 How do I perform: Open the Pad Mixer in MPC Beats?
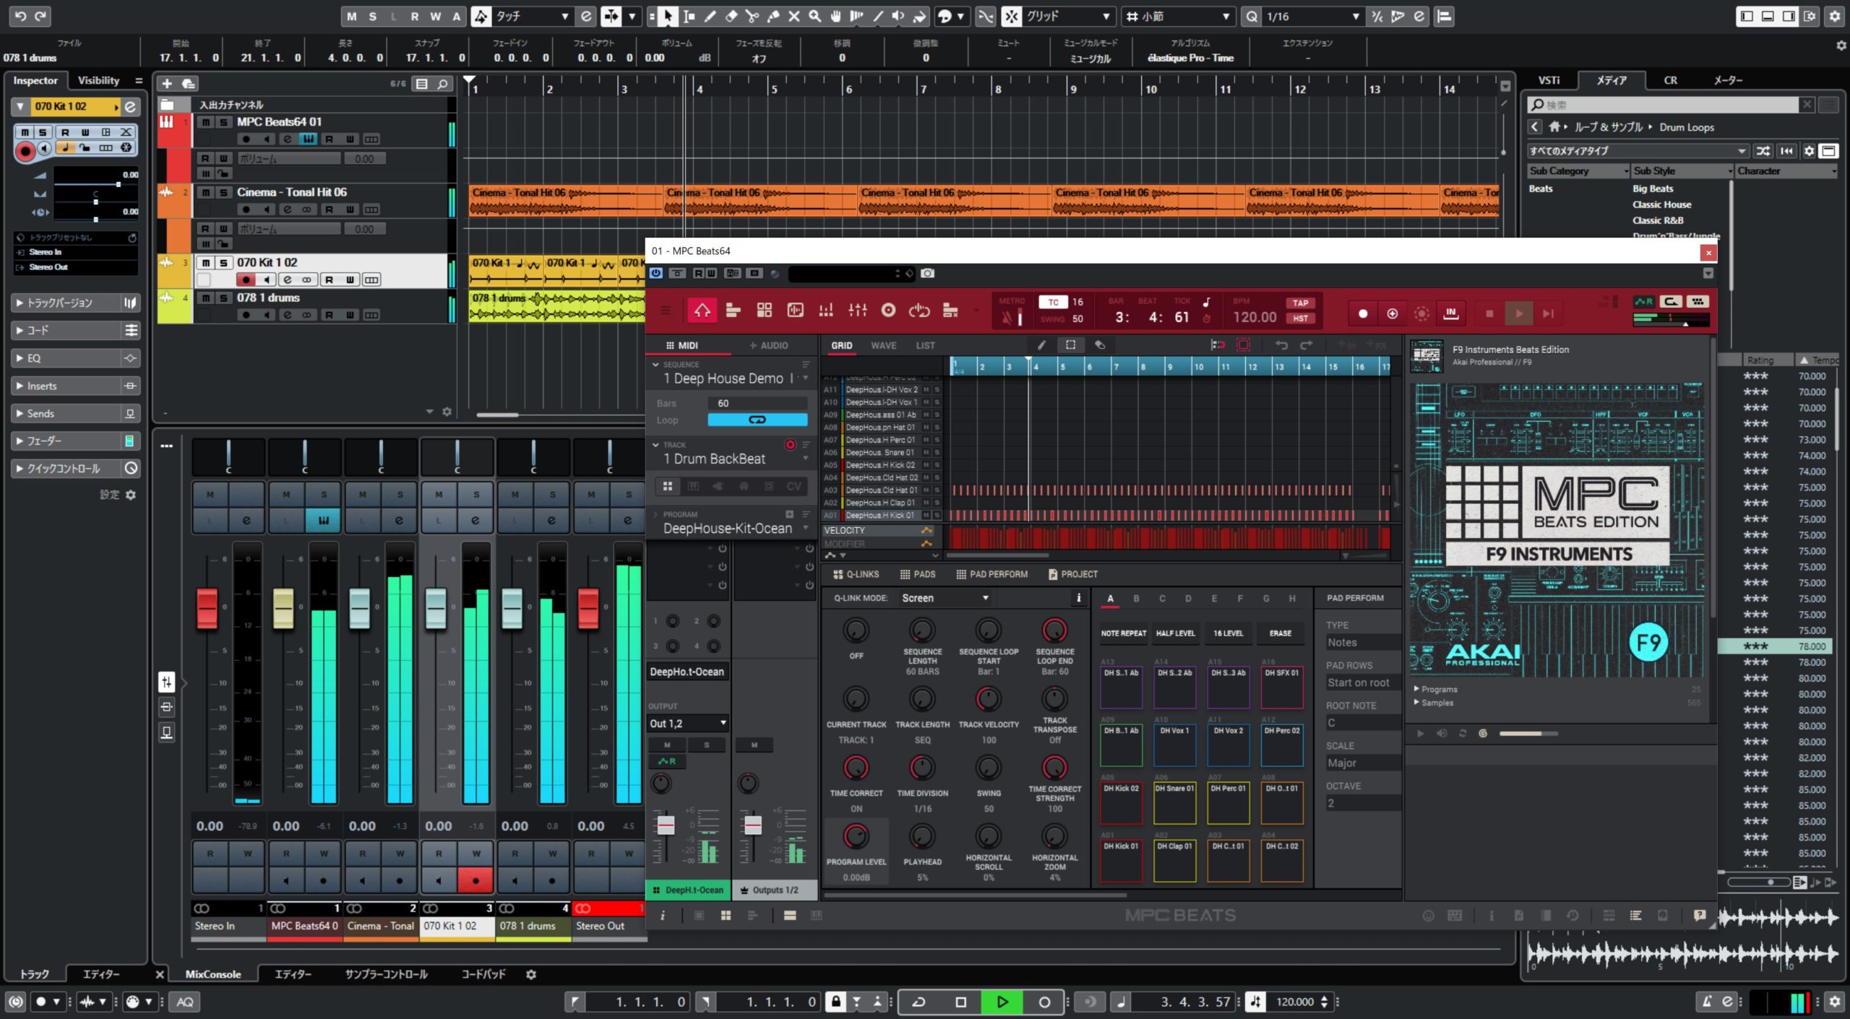(x=827, y=309)
